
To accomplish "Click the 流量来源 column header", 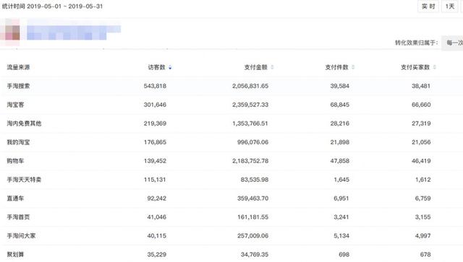I will point(18,68).
